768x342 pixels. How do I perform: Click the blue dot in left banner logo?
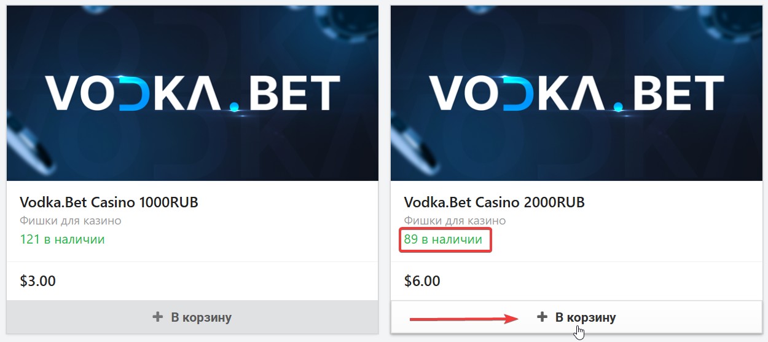click(234, 108)
